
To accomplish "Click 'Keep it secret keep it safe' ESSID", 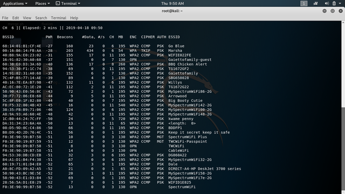I will tap(199, 133).
